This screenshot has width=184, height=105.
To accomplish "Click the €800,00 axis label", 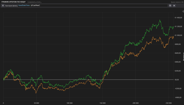I will coord(178,44).
